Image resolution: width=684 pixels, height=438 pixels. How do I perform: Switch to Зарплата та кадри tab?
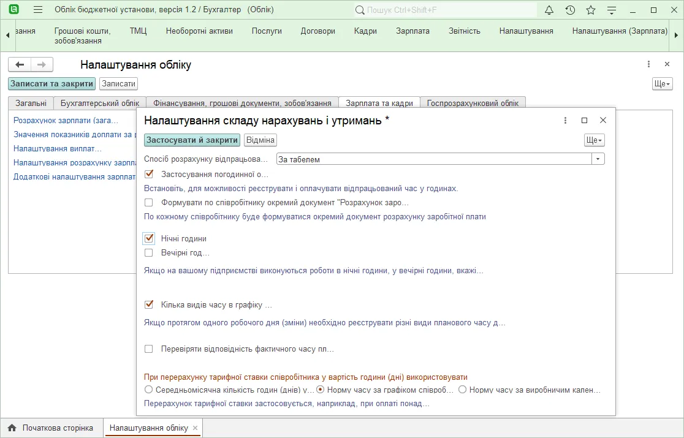tap(379, 104)
